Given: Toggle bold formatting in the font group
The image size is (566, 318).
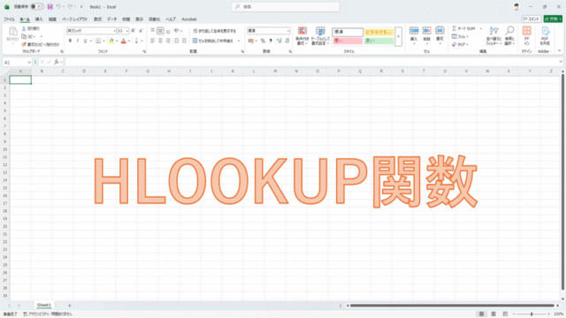Looking at the screenshot, I should click(x=70, y=41).
